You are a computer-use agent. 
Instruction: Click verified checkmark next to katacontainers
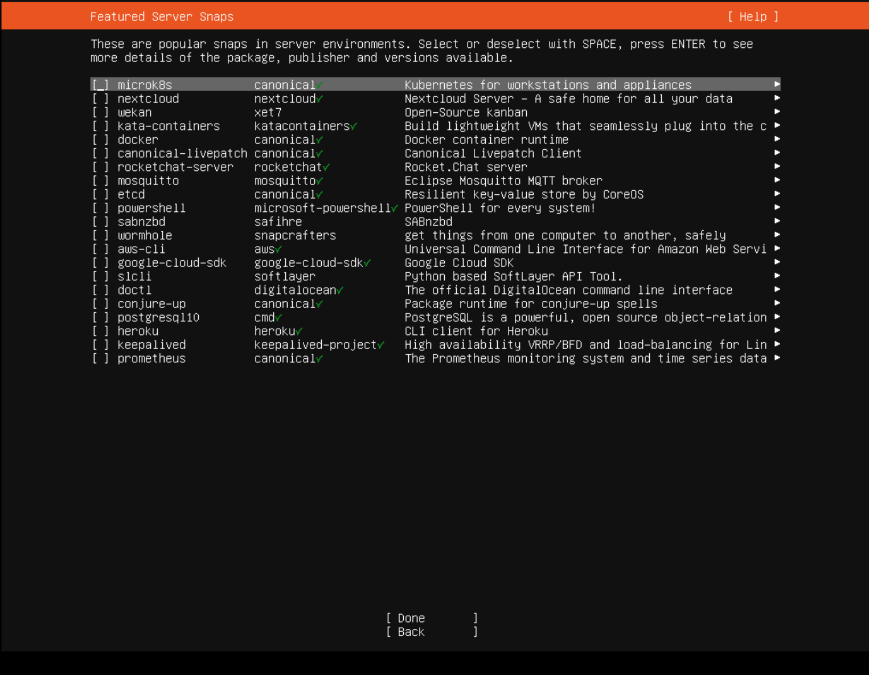(354, 126)
